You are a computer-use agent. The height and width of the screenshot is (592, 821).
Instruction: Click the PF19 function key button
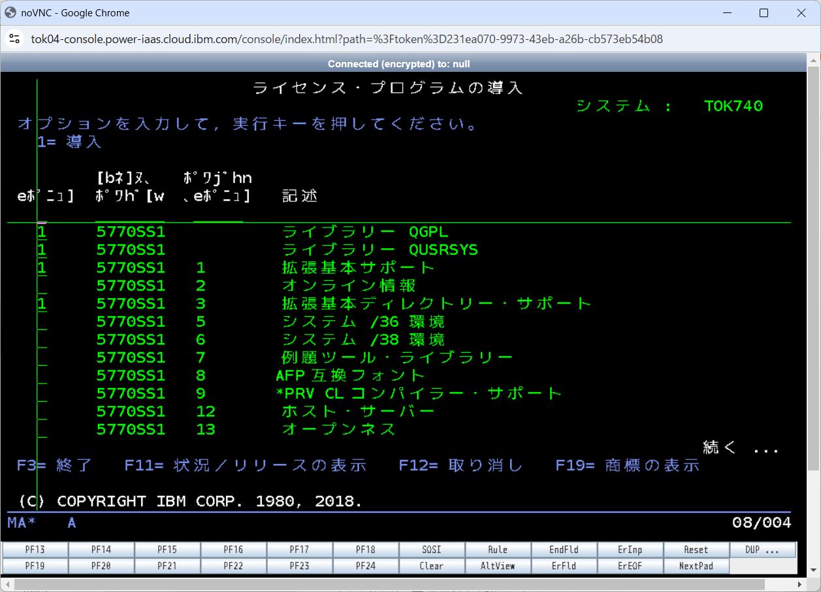[35, 566]
